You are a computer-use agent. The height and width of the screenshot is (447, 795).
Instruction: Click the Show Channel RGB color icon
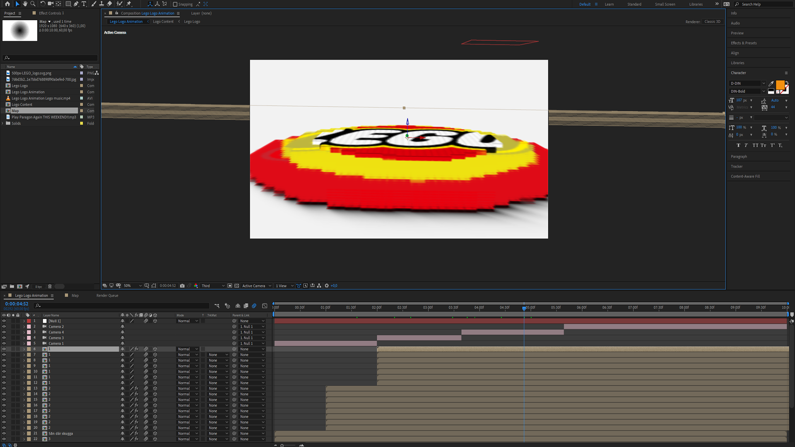pos(196,286)
